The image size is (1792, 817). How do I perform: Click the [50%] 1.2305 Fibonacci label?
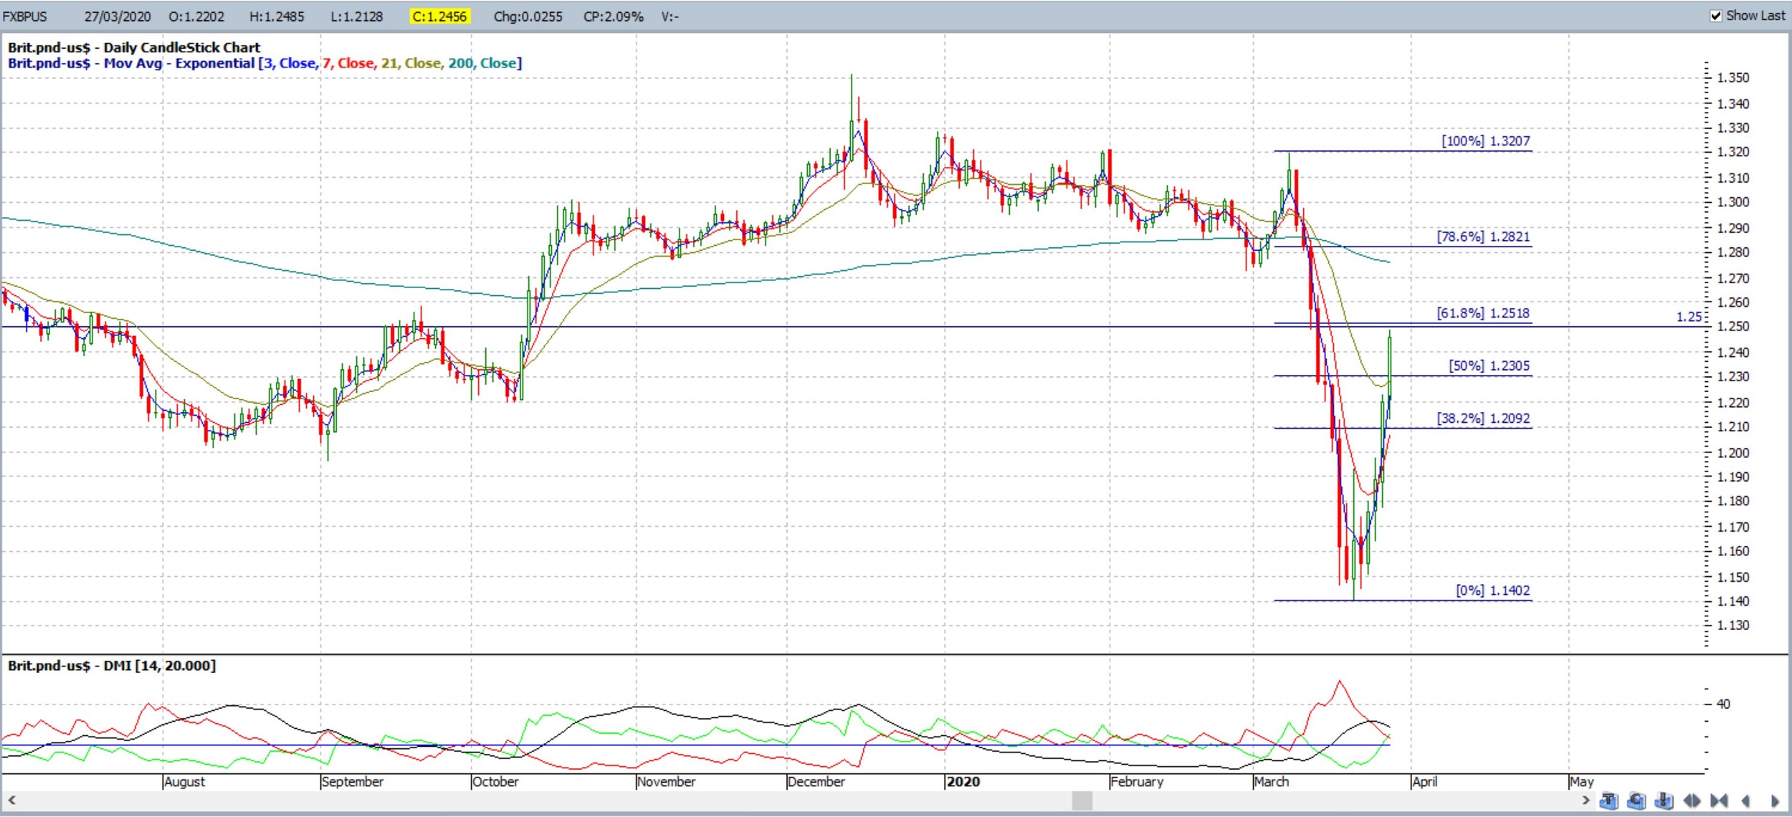[x=1489, y=365]
